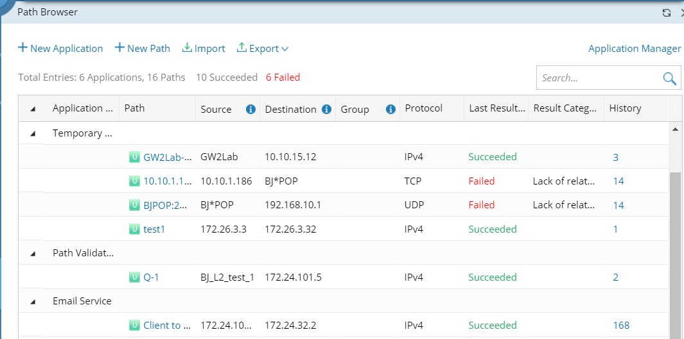Click the Source column info icon
Screen dimensions: 684x339
[x=251, y=110]
